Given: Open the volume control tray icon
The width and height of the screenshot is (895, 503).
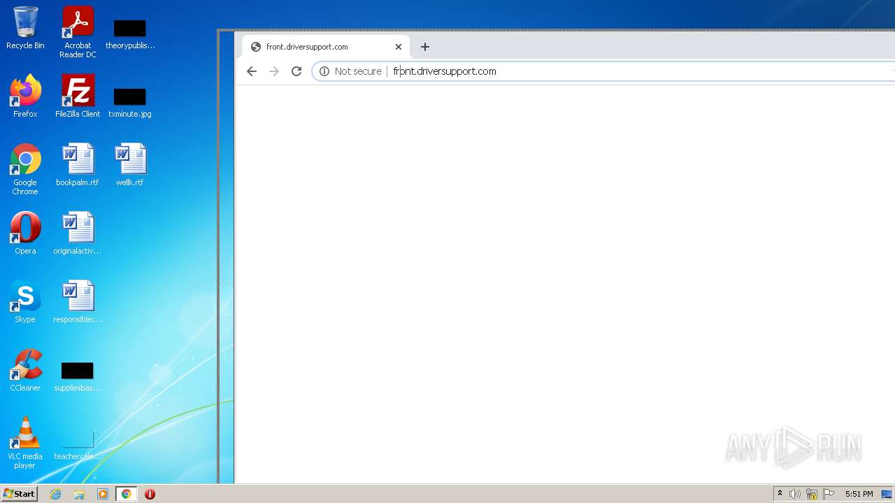Looking at the screenshot, I should pos(795,494).
